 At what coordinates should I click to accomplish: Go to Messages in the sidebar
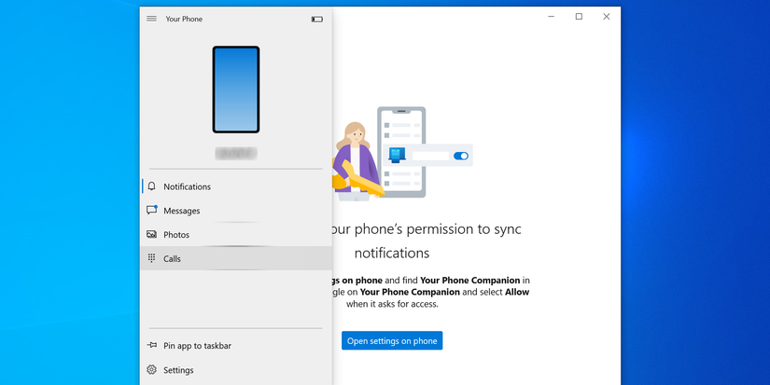point(236,211)
